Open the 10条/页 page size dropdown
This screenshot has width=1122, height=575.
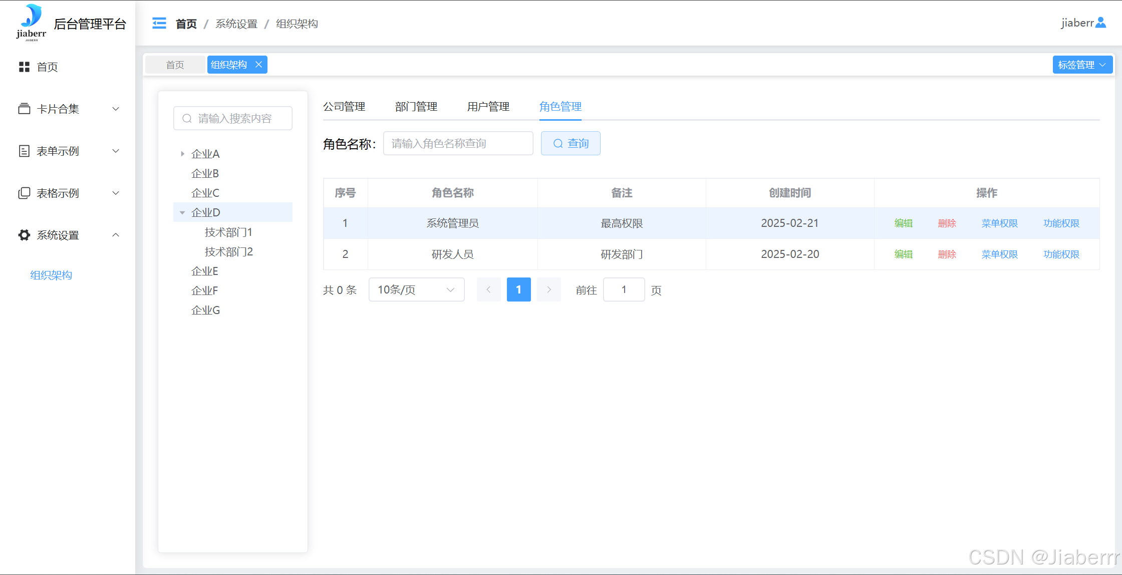[x=416, y=290]
